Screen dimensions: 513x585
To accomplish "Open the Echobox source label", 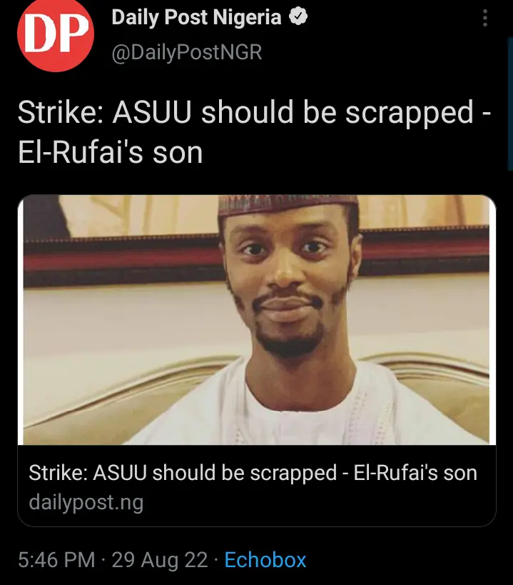I will [265, 559].
